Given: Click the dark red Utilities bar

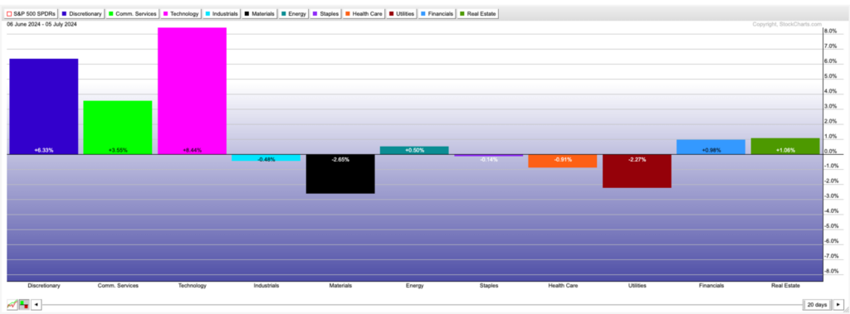Looking at the screenshot, I should click(637, 171).
